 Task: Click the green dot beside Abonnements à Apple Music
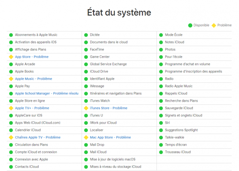(11, 35)
